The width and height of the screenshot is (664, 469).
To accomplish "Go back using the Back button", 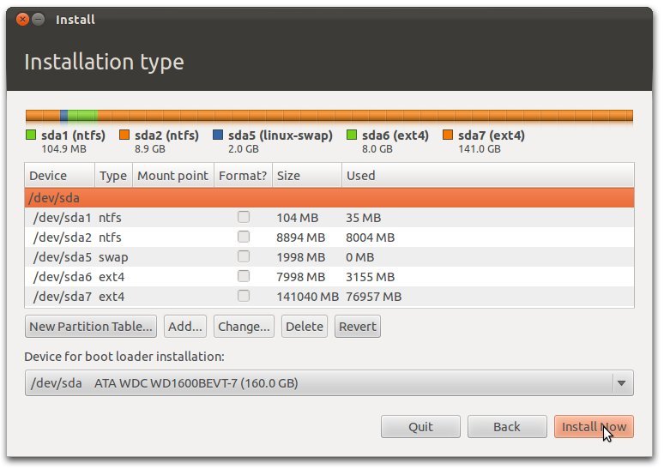I will [x=506, y=427].
